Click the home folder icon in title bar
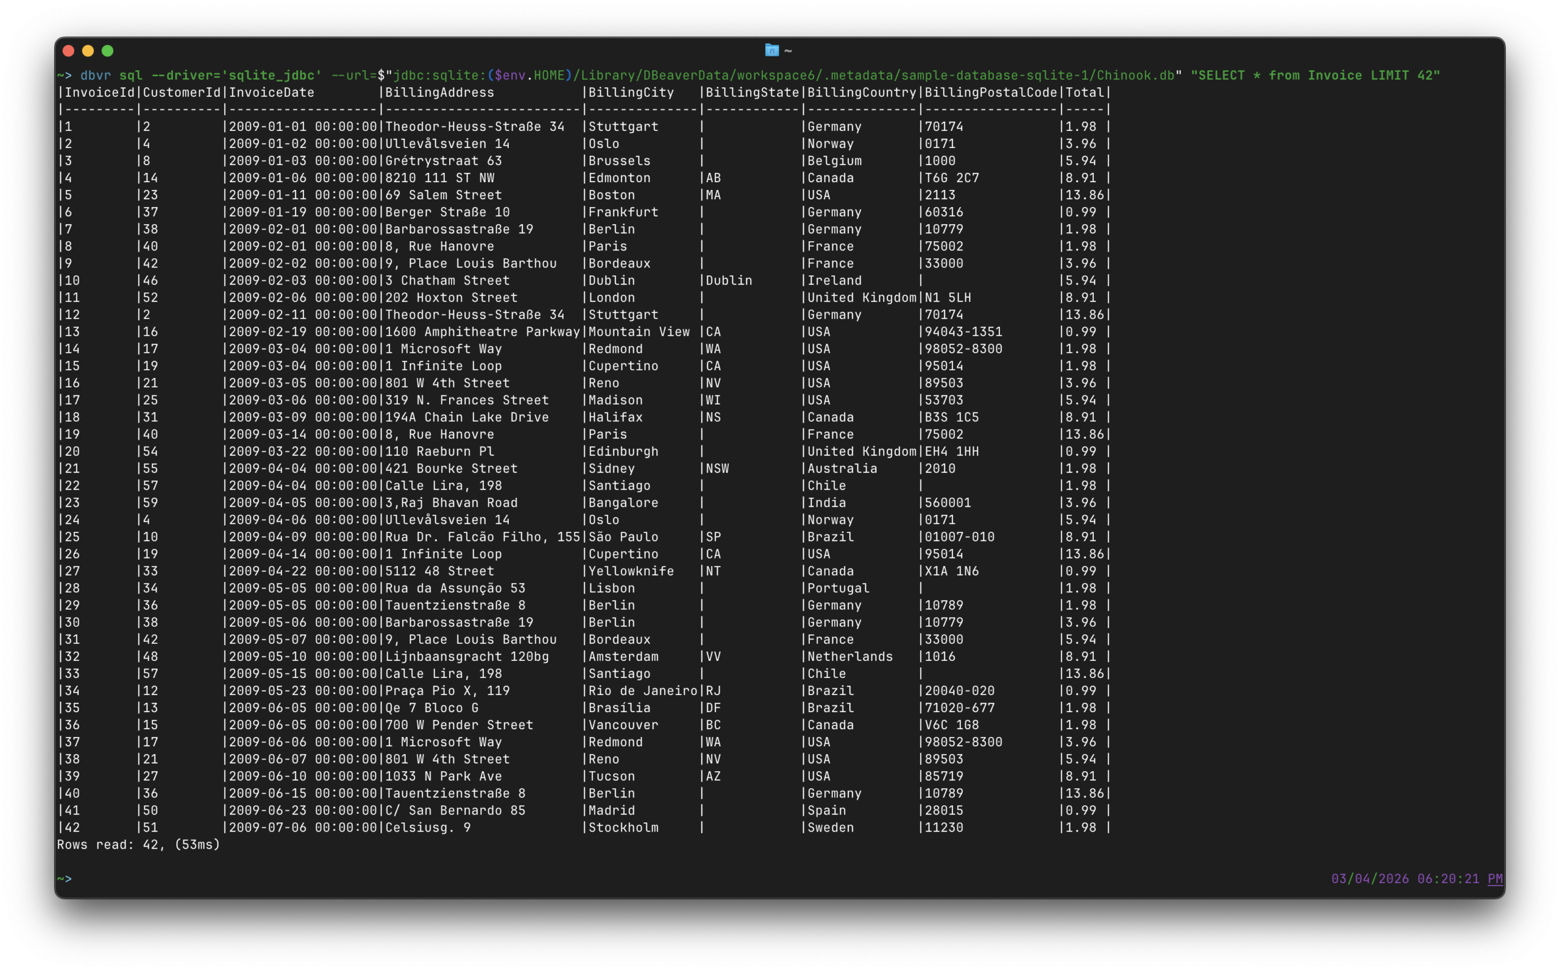The width and height of the screenshot is (1560, 971). pos(771,50)
